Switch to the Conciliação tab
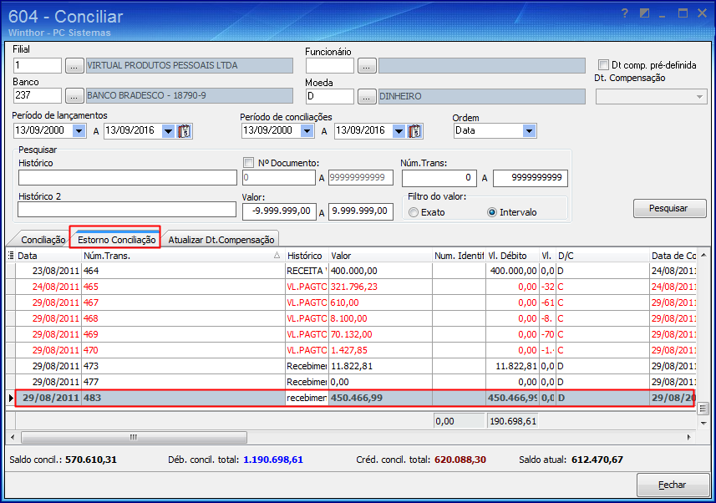This screenshot has height=503, width=716. (x=43, y=240)
